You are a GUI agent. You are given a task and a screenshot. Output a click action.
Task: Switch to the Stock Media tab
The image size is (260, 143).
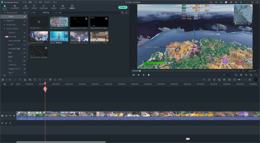coord(15,7)
